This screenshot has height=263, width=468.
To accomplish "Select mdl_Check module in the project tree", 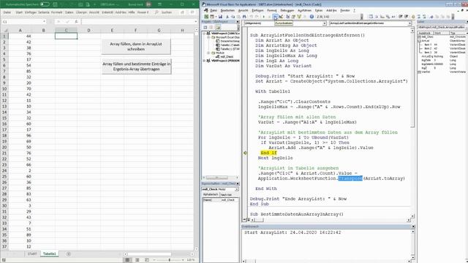I will pos(227,57).
